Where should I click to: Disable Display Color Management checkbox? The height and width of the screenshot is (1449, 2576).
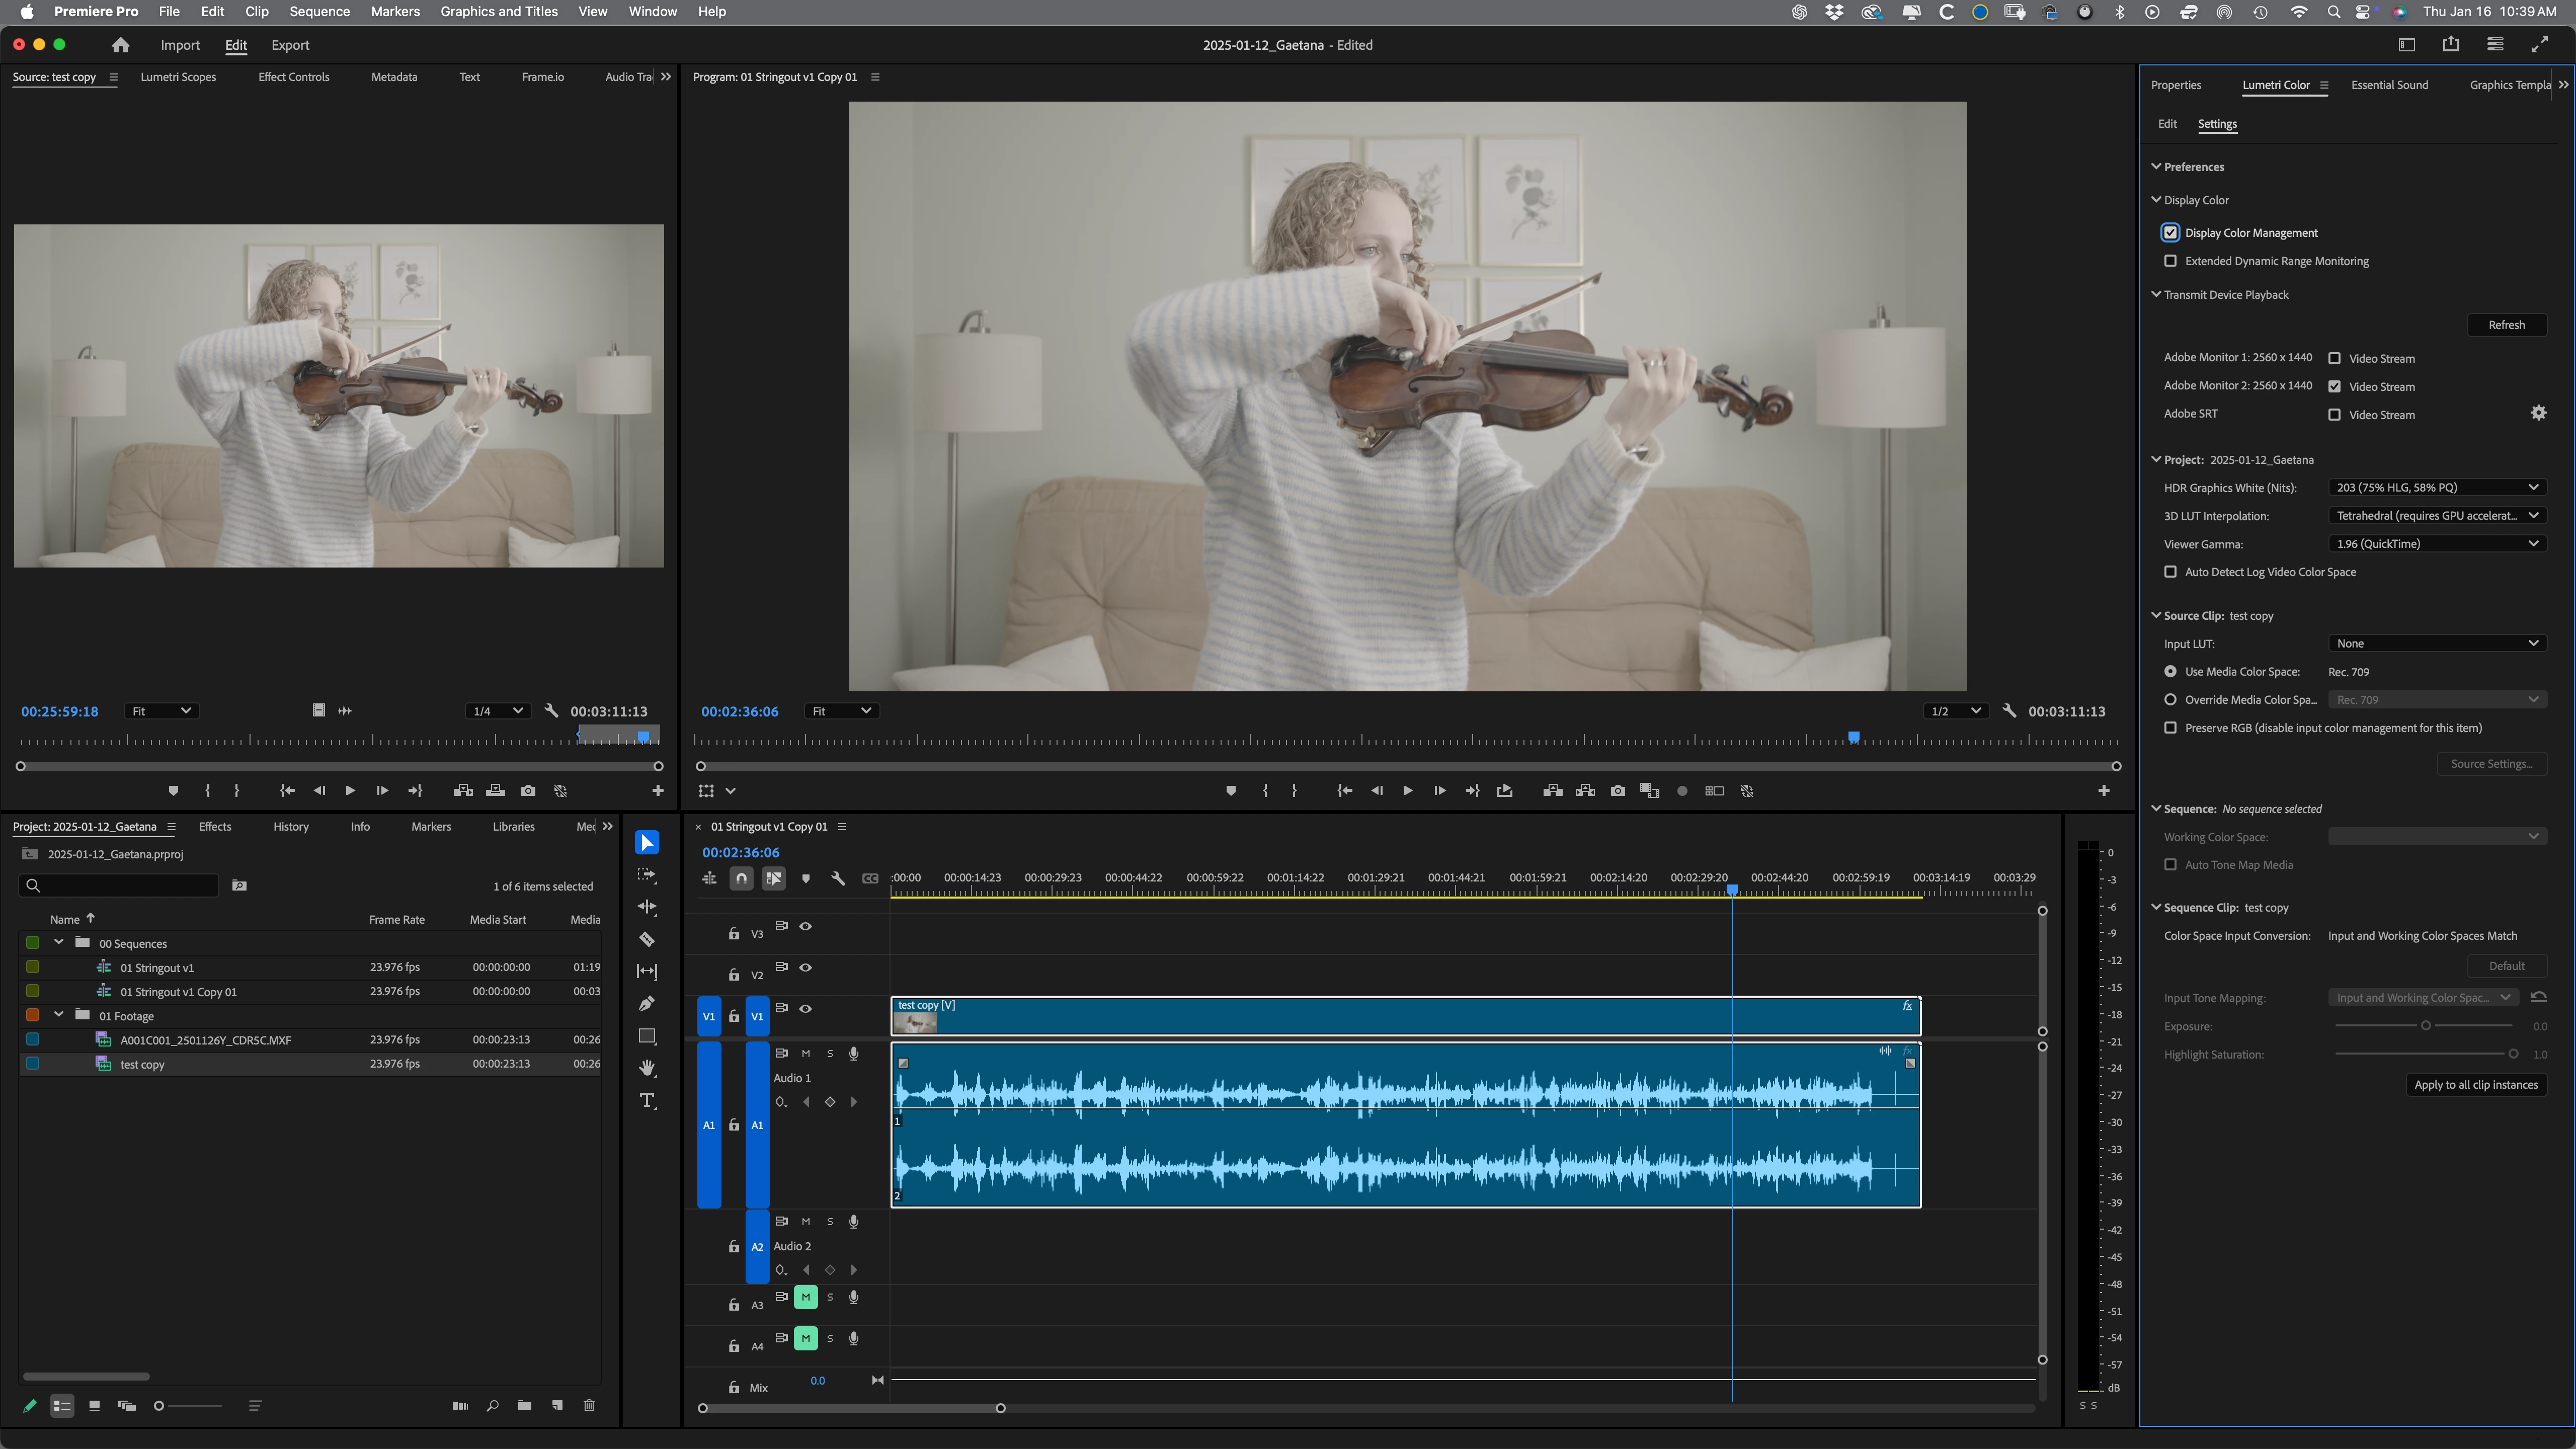point(2170,233)
